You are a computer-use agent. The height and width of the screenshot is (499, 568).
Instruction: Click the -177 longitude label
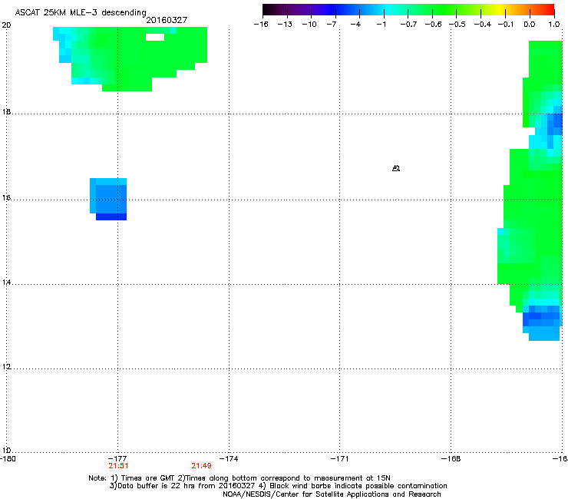[117, 459]
